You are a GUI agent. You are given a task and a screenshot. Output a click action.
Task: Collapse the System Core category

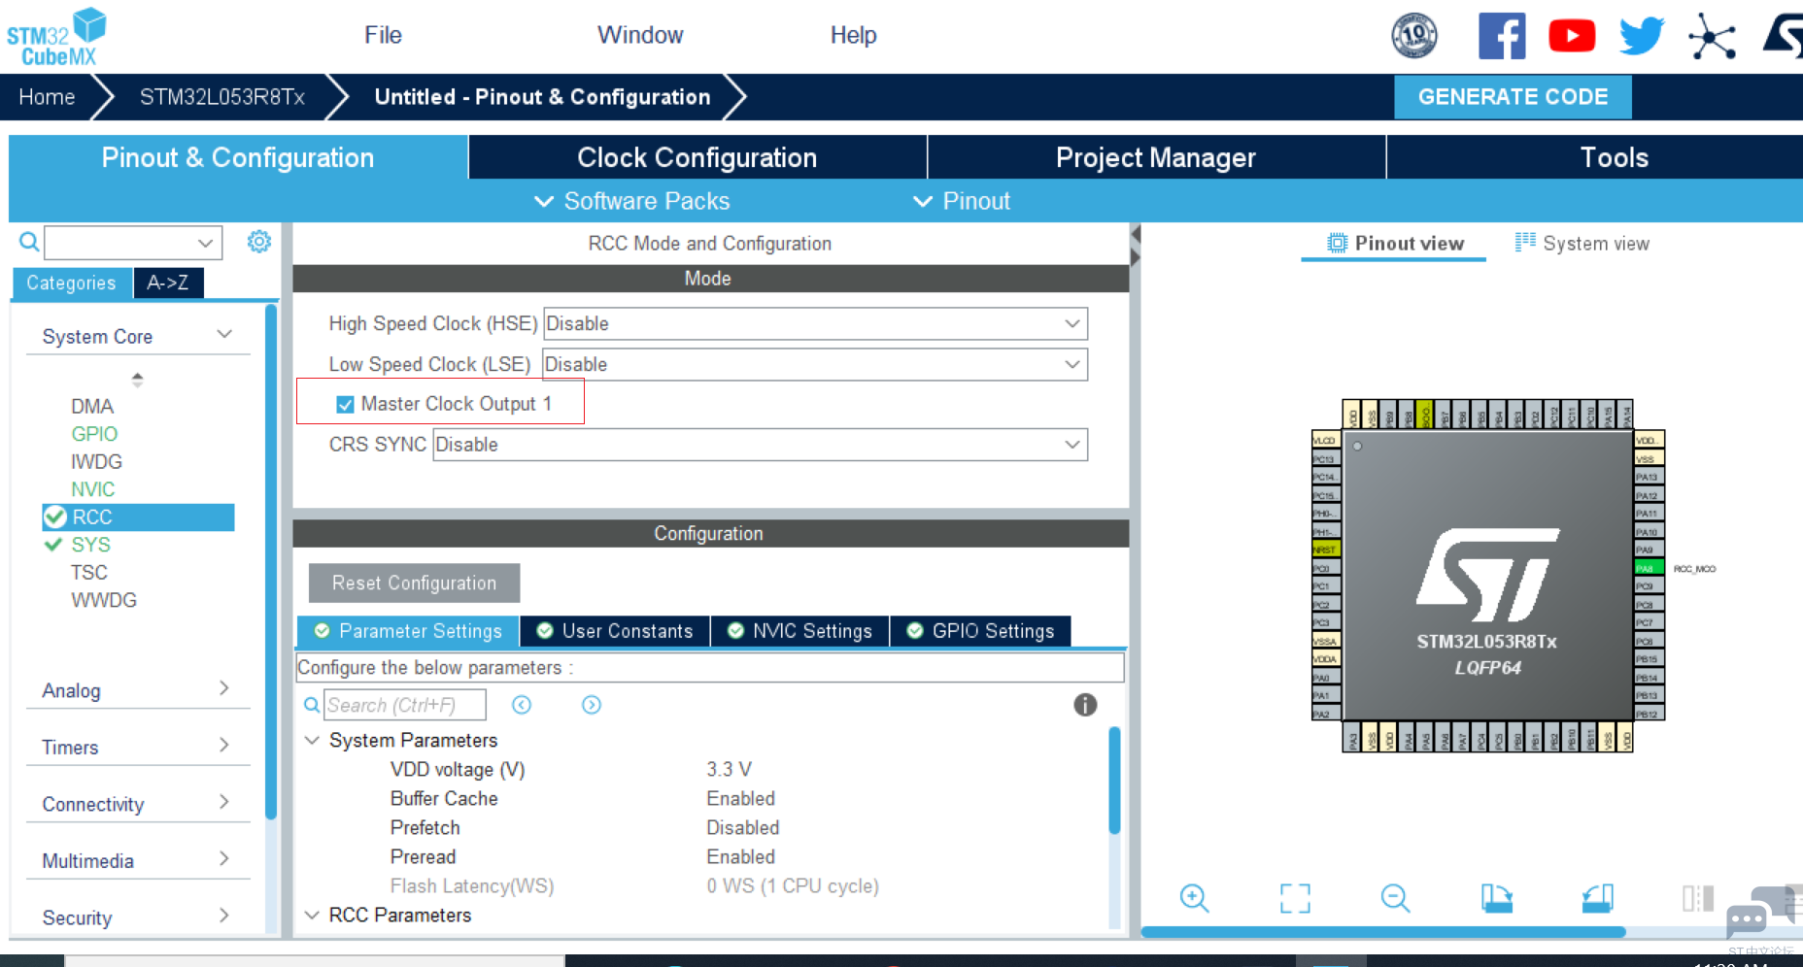(x=224, y=335)
